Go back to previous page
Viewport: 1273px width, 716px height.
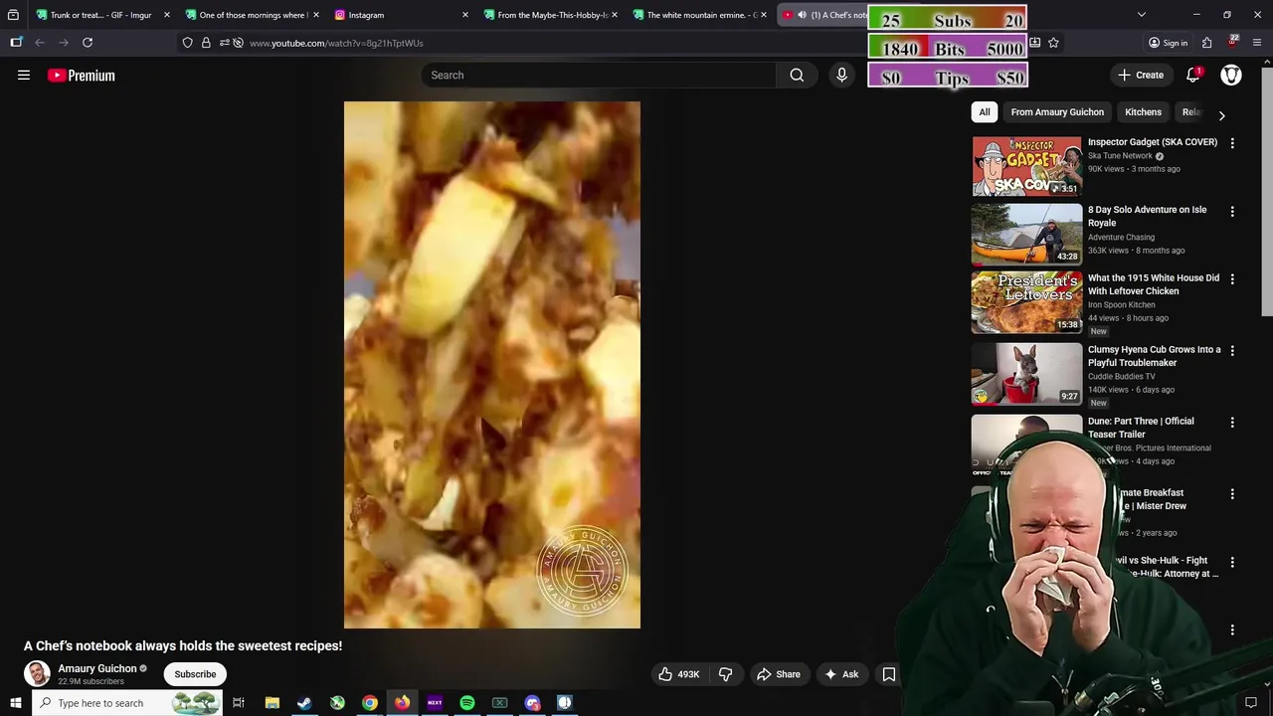coord(40,43)
